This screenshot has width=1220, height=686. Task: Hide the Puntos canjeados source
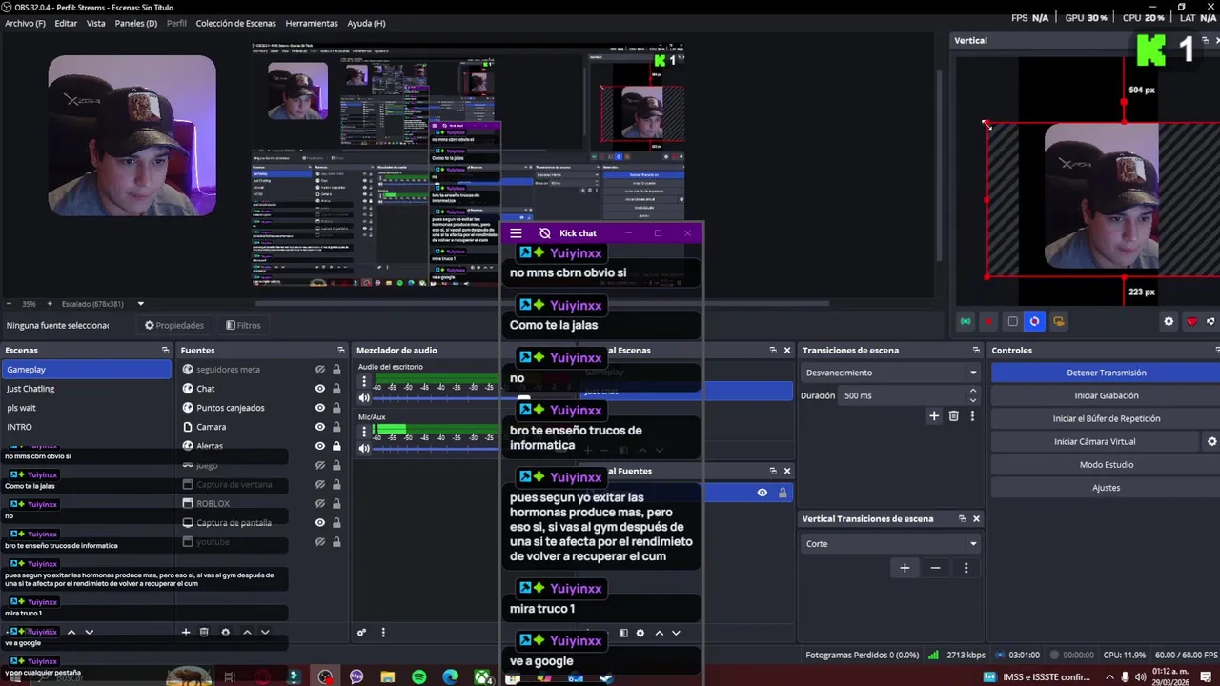[320, 408]
